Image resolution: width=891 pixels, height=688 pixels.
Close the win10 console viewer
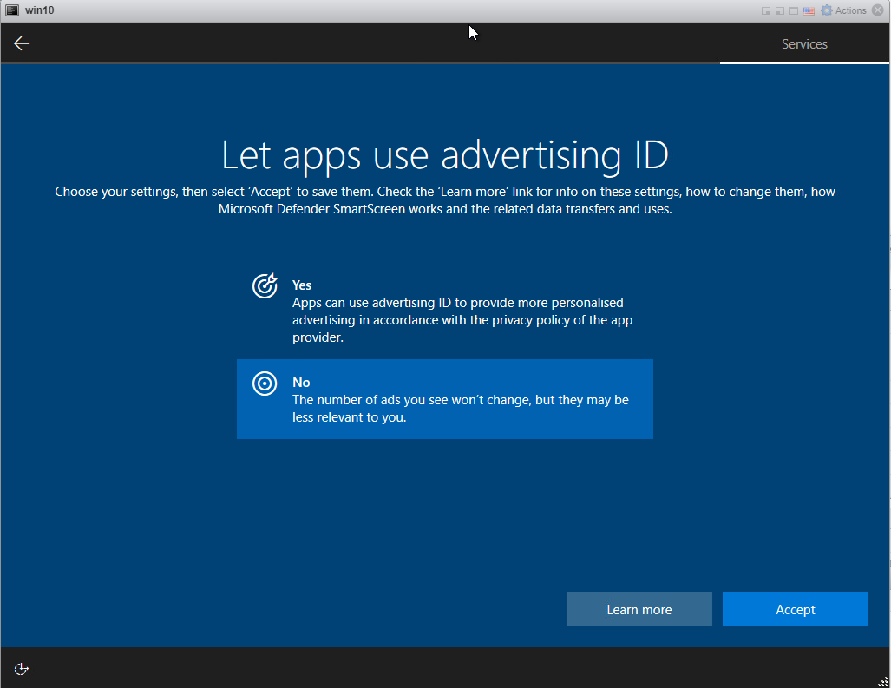pyautogui.click(x=877, y=10)
